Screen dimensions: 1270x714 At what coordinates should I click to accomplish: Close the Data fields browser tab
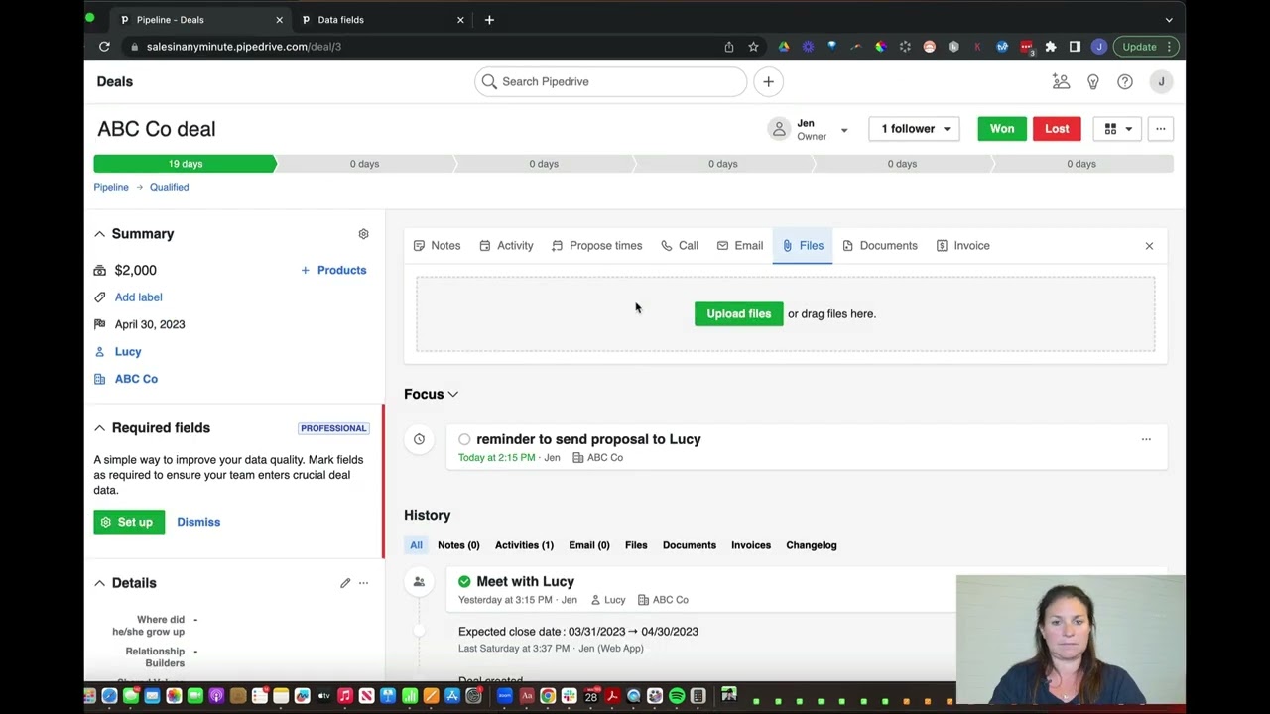click(460, 20)
